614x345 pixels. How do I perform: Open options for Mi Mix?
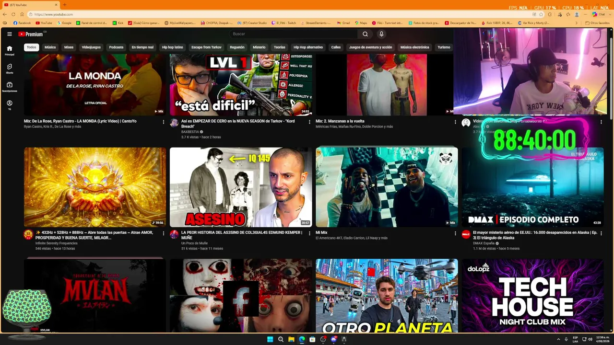[455, 233]
